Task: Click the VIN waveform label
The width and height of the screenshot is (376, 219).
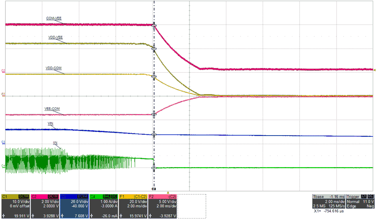Action: 51,123
